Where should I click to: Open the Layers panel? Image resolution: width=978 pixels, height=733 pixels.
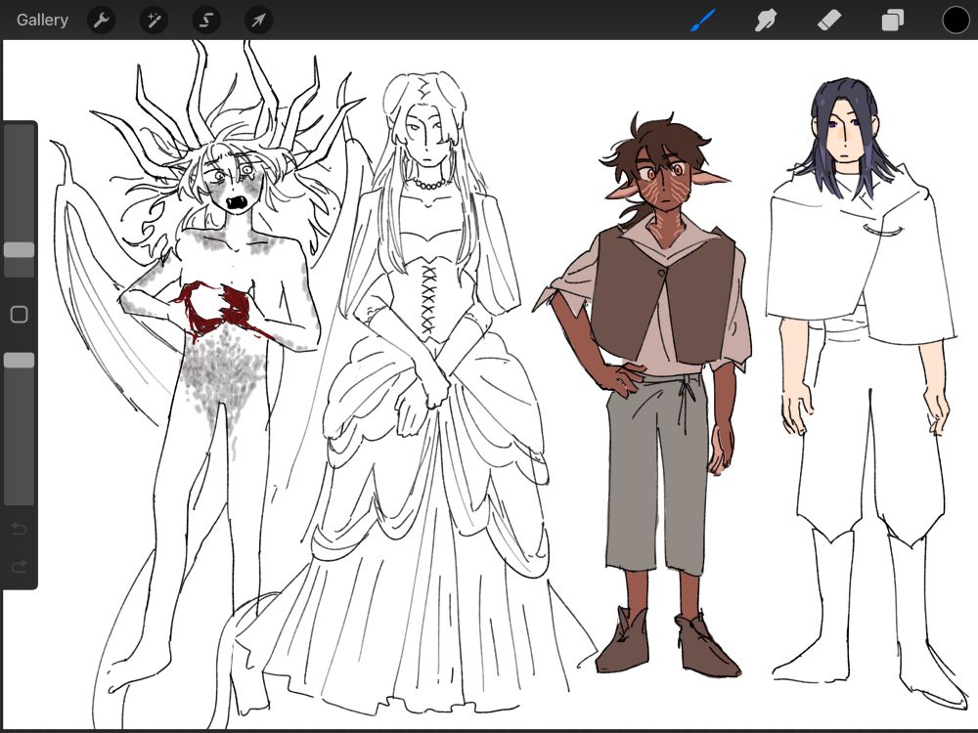891,20
